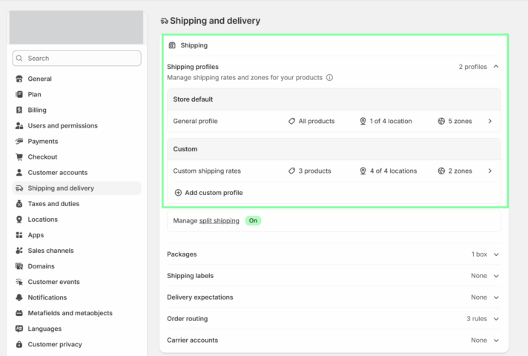Click into the Search input field
This screenshot has height=356, width=528.
pos(77,59)
